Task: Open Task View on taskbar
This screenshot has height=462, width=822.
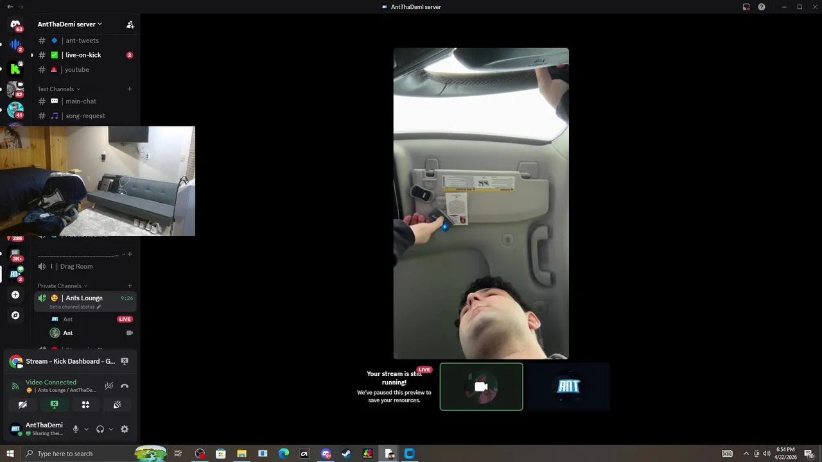Action: tap(179, 454)
